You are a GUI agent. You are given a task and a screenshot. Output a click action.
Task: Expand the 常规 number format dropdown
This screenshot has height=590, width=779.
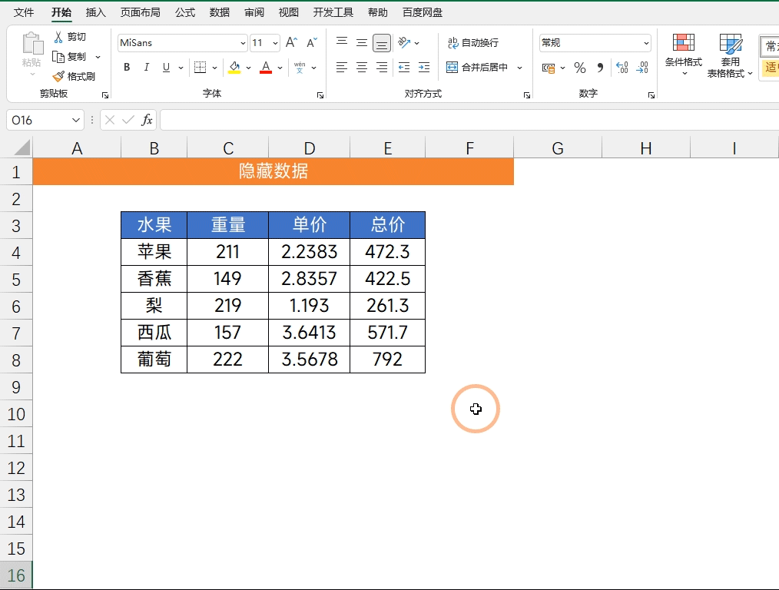pyautogui.click(x=645, y=42)
